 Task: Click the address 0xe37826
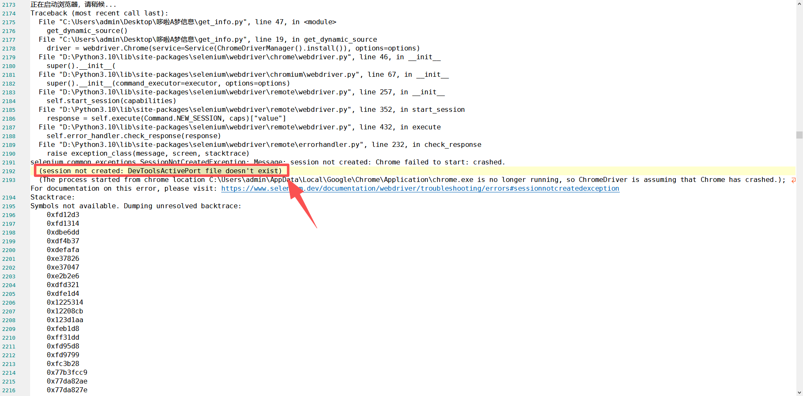click(63, 259)
